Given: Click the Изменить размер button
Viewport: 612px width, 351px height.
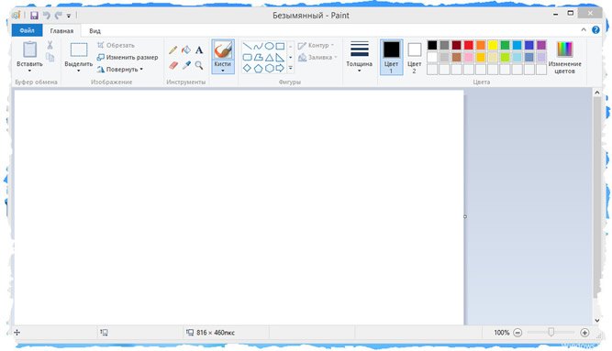Looking at the screenshot, I should pos(128,58).
